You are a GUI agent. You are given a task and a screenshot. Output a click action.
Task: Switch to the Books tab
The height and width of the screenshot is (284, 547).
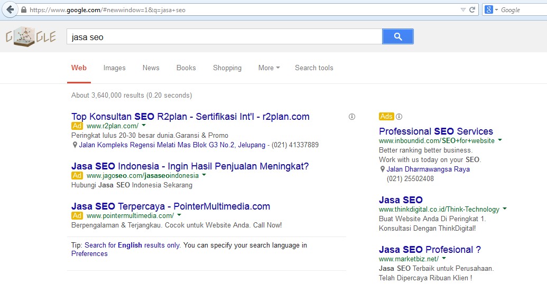click(x=186, y=68)
